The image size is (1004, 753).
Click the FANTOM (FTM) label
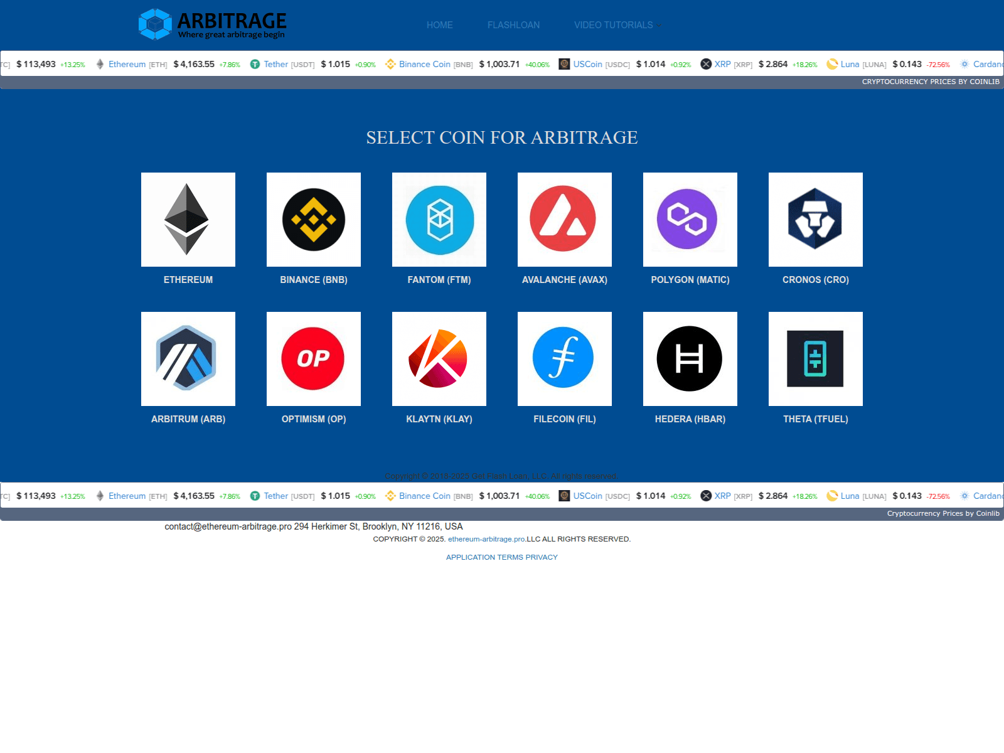(439, 280)
